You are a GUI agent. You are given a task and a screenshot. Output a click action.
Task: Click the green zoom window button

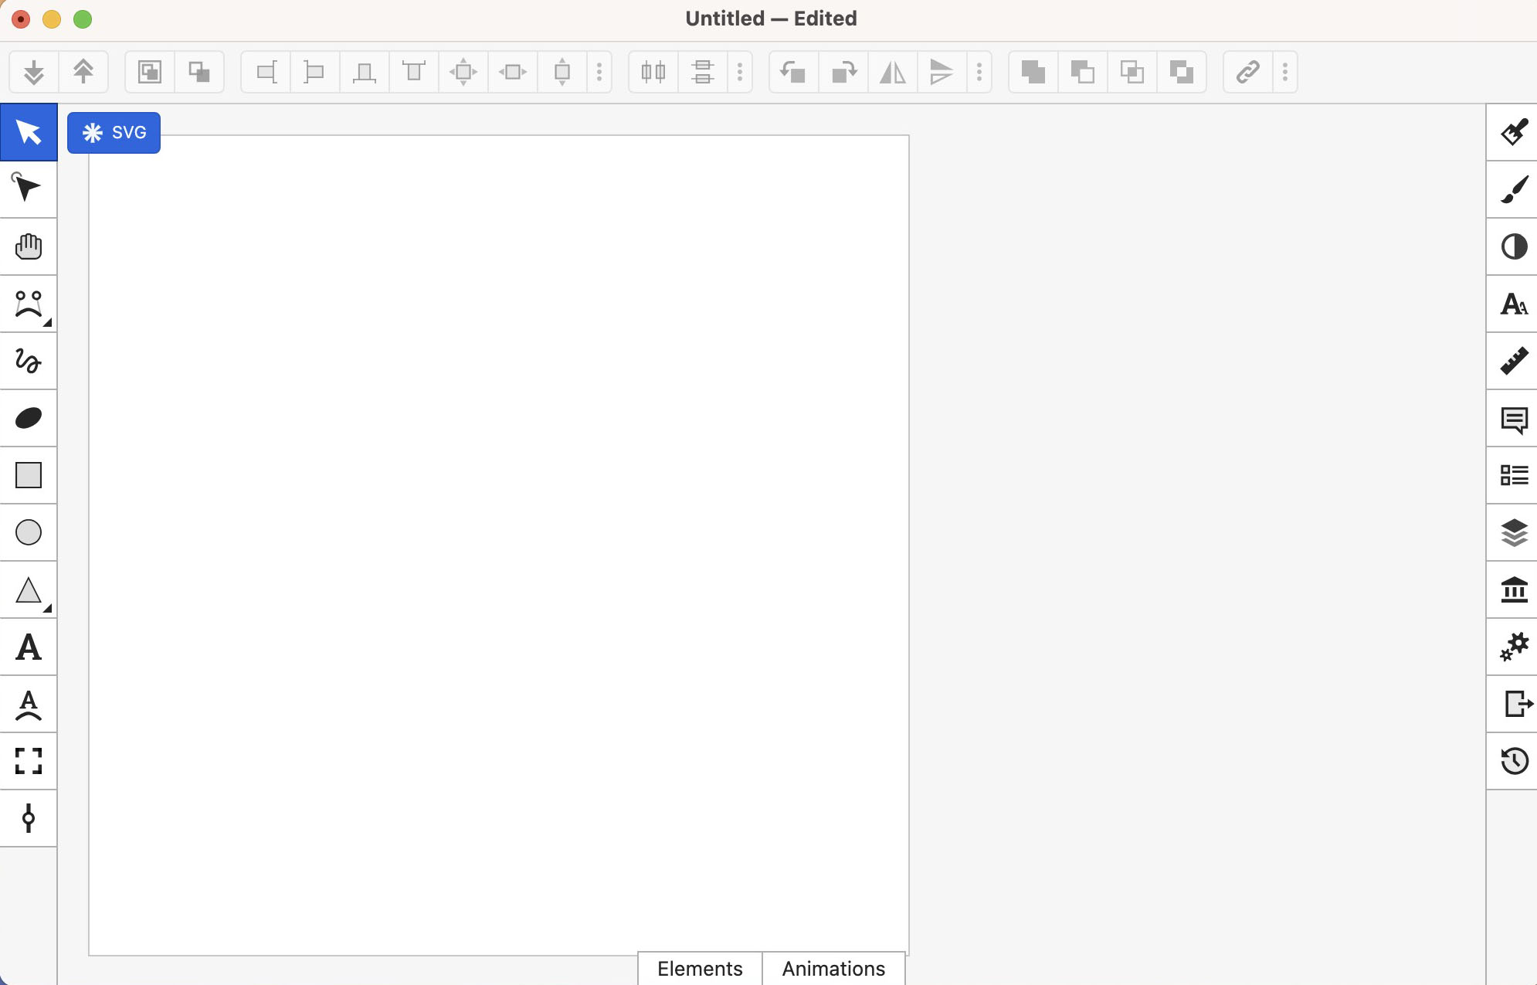(83, 19)
